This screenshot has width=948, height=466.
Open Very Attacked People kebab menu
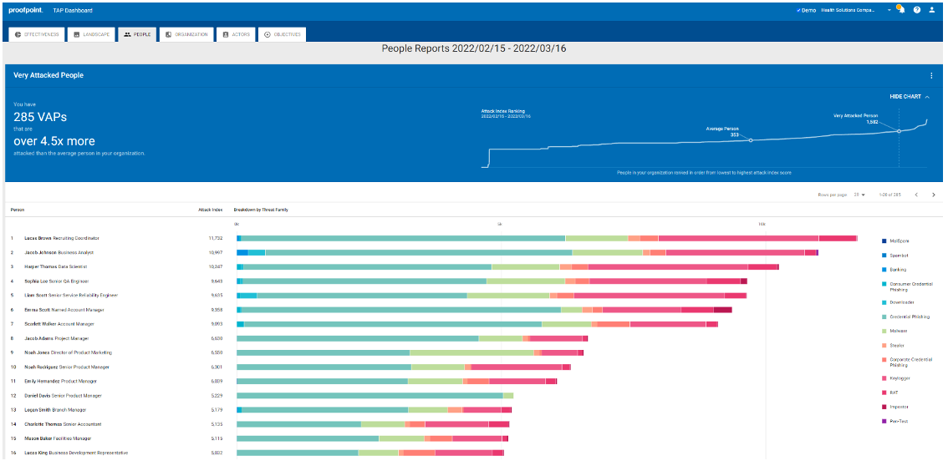point(931,75)
